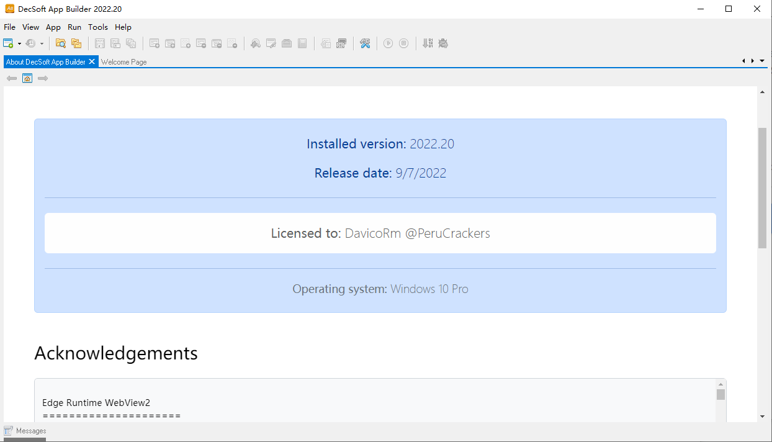The height and width of the screenshot is (442, 772).
Task: Open the Messages panel button
Action: click(x=25, y=431)
